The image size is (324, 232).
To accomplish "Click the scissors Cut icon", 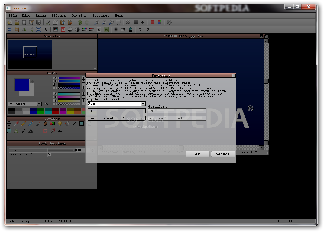I will pos(48,23).
